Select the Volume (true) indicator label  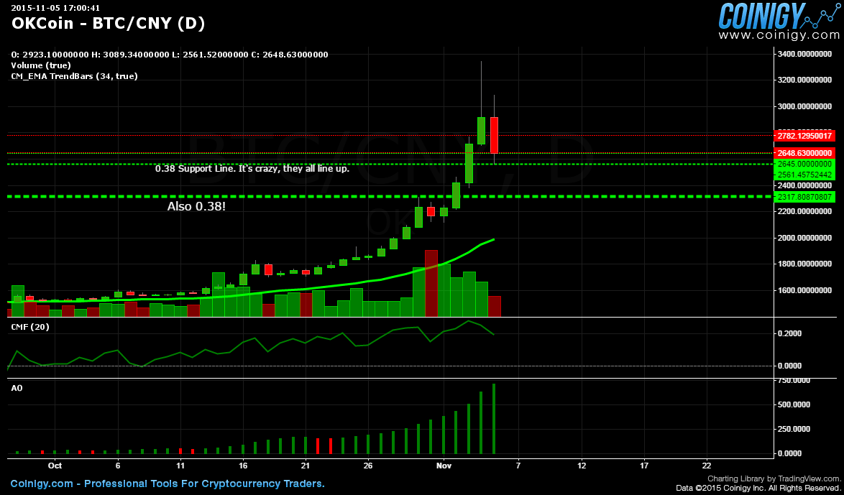tap(41, 65)
